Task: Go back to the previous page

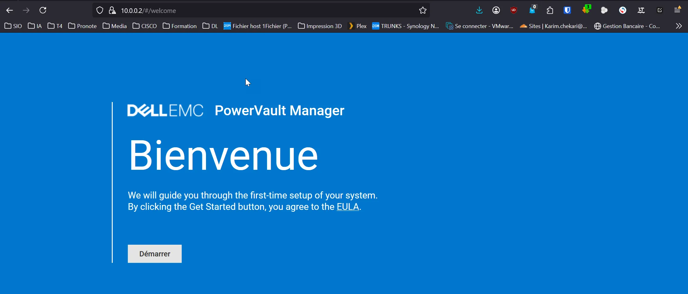Action: 10,10
